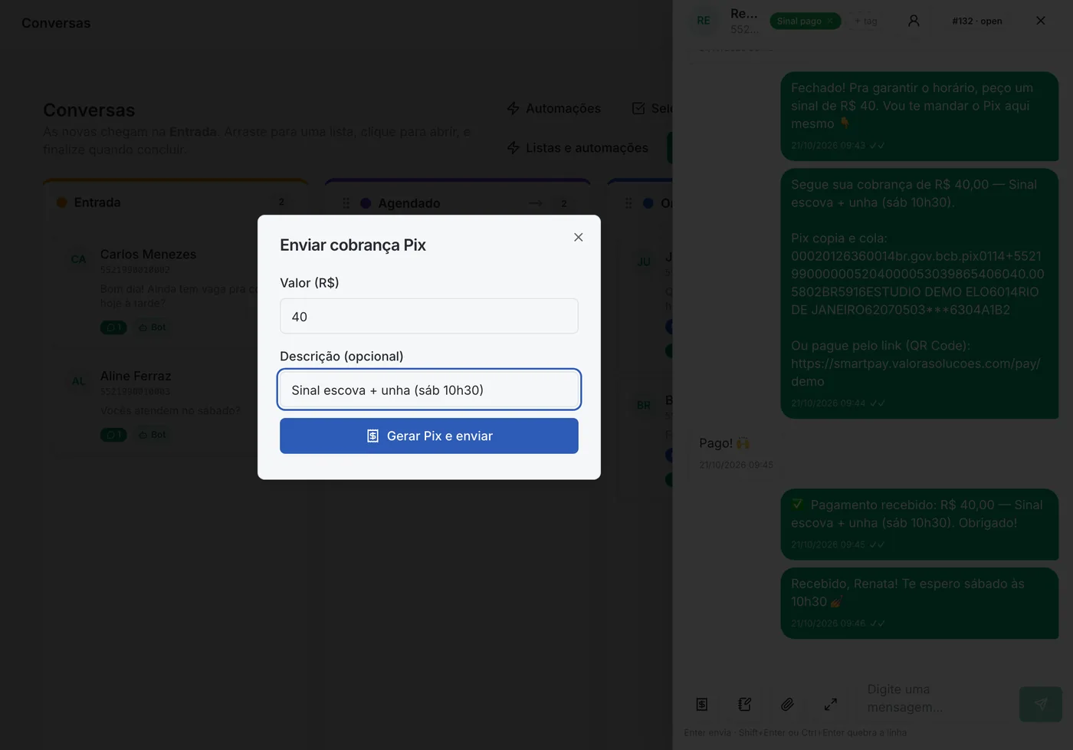Select the Entrada column header
The image size is (1073, 750).
(x=176, y=202)
